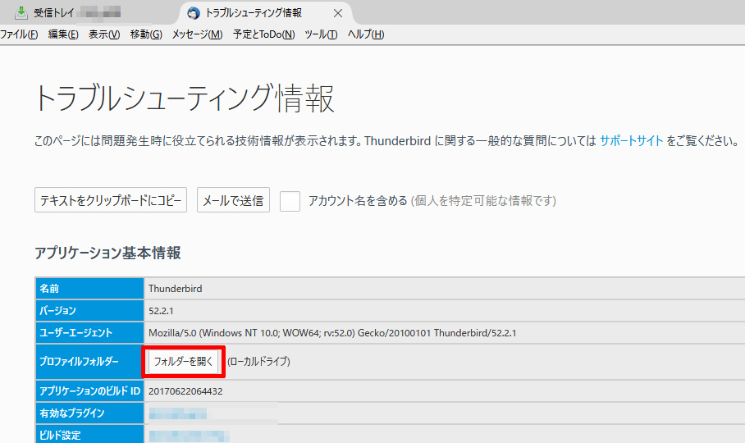Image resolution: width=745 pixels, height=443 pixels.
Task: Click the inbox tray icon on first tab
Action: coord(21,13)
